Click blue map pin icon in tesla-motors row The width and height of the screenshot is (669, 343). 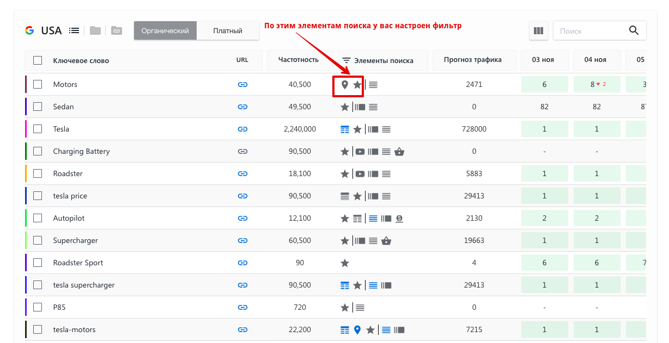[x=357, y=329]
